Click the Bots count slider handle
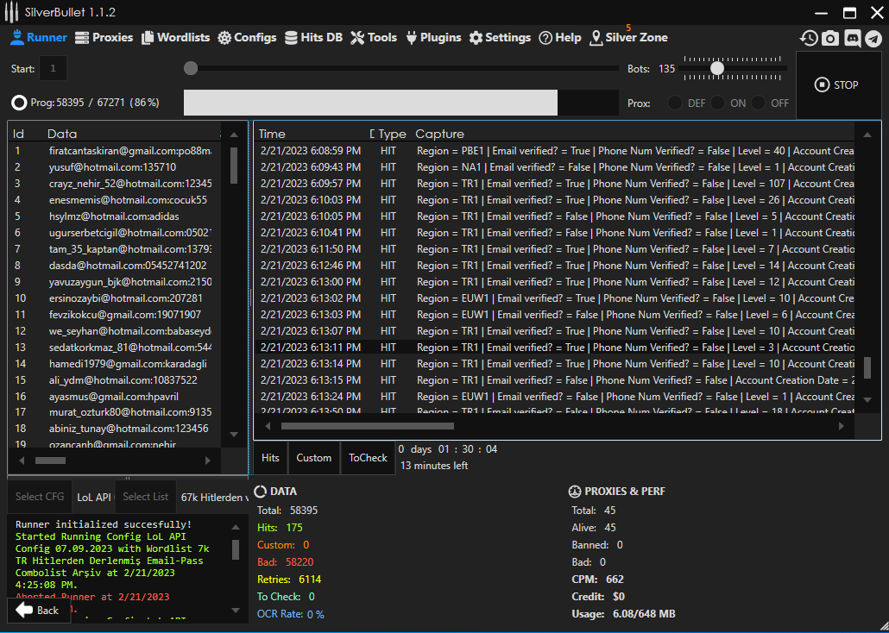Viewport: 889px width, 633px height. pos(716,68)
